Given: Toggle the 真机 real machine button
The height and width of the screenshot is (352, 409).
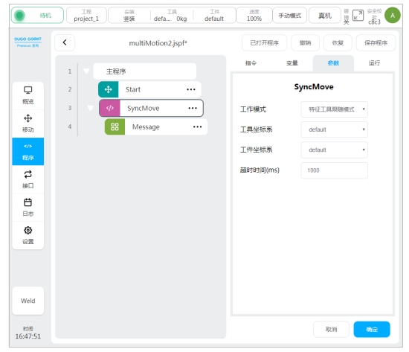Looking at the screenshot, I should click(x=325, y=16).
